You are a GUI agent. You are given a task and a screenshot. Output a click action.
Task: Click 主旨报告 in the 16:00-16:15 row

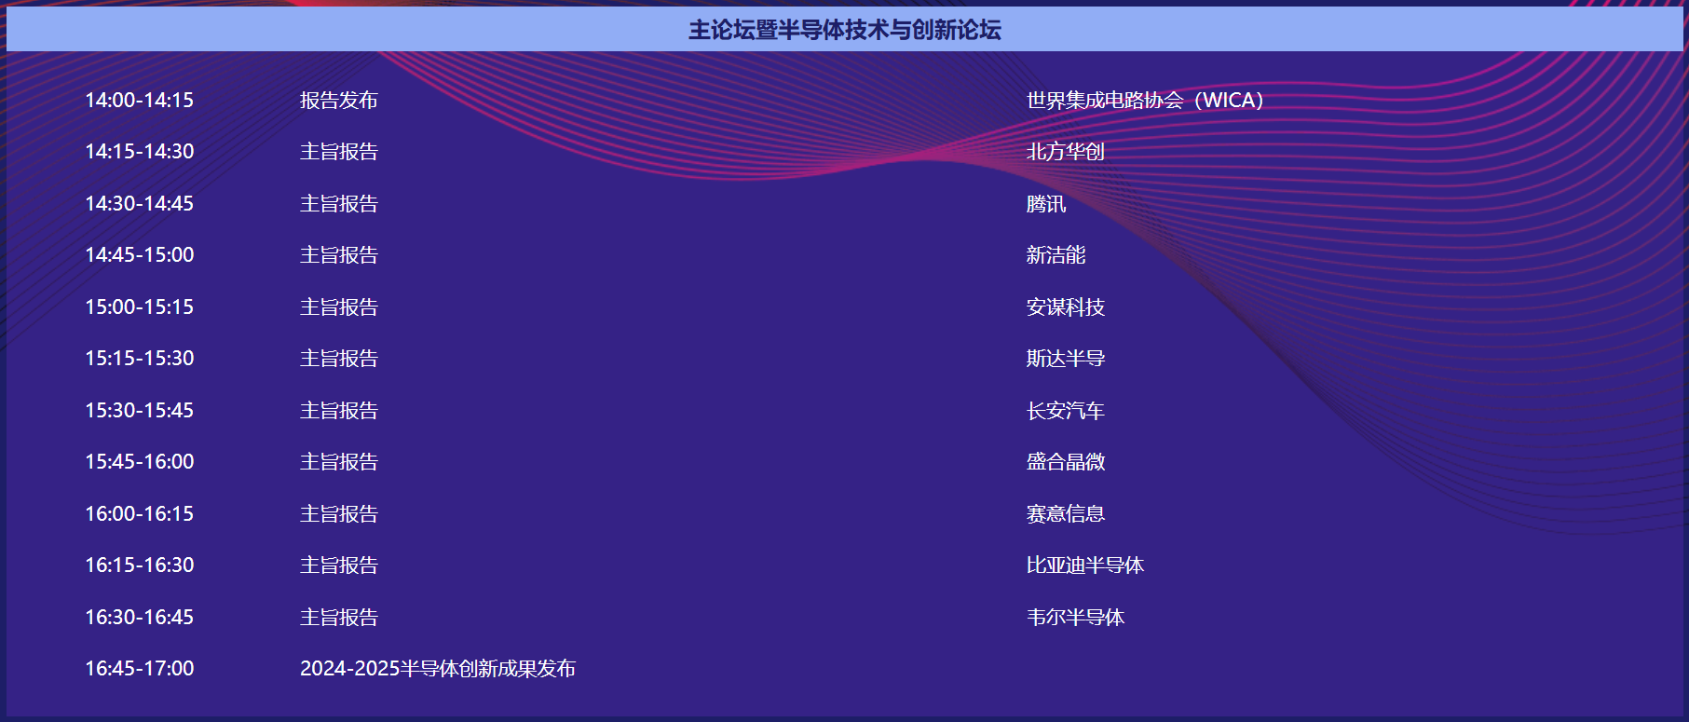[x=338, y=513]
